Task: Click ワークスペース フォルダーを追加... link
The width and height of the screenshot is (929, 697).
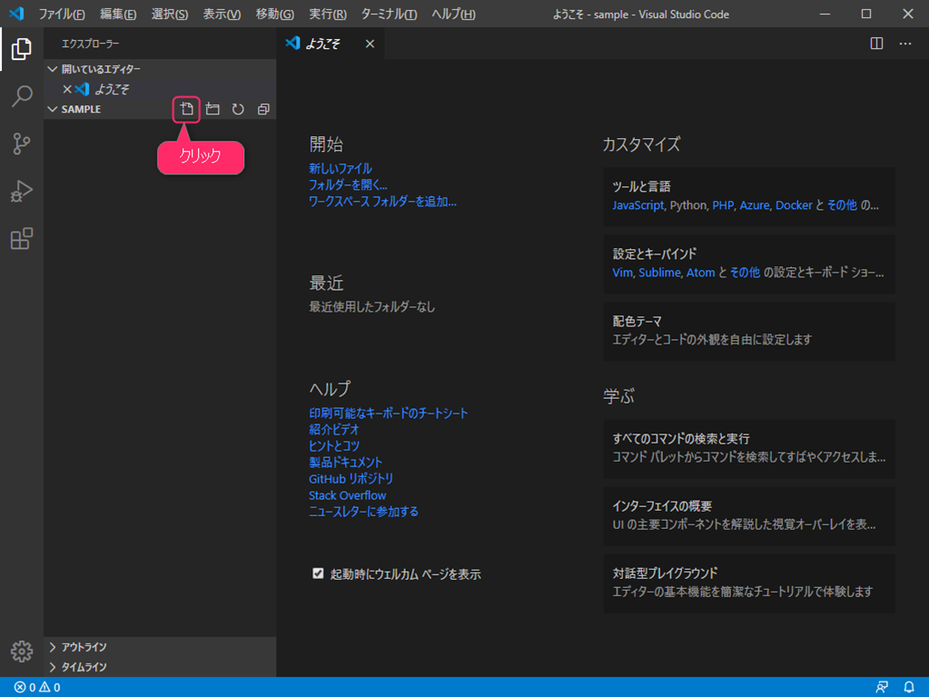Action: point(382,202)
